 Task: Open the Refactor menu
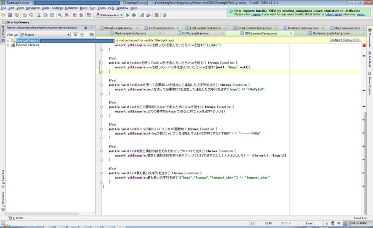pos(71,8)
